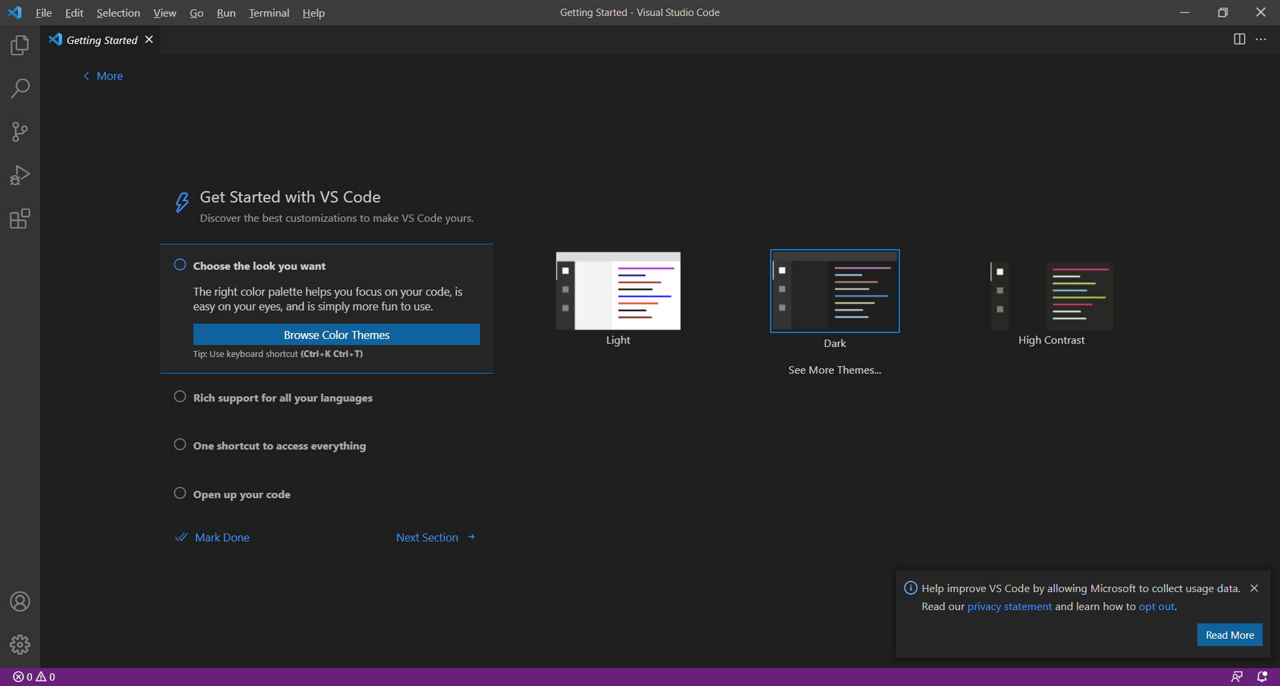Click the Mark Done link

click(x=222, y=537)
